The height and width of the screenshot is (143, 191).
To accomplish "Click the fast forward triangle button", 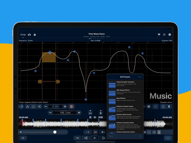I will coord(104,138).
